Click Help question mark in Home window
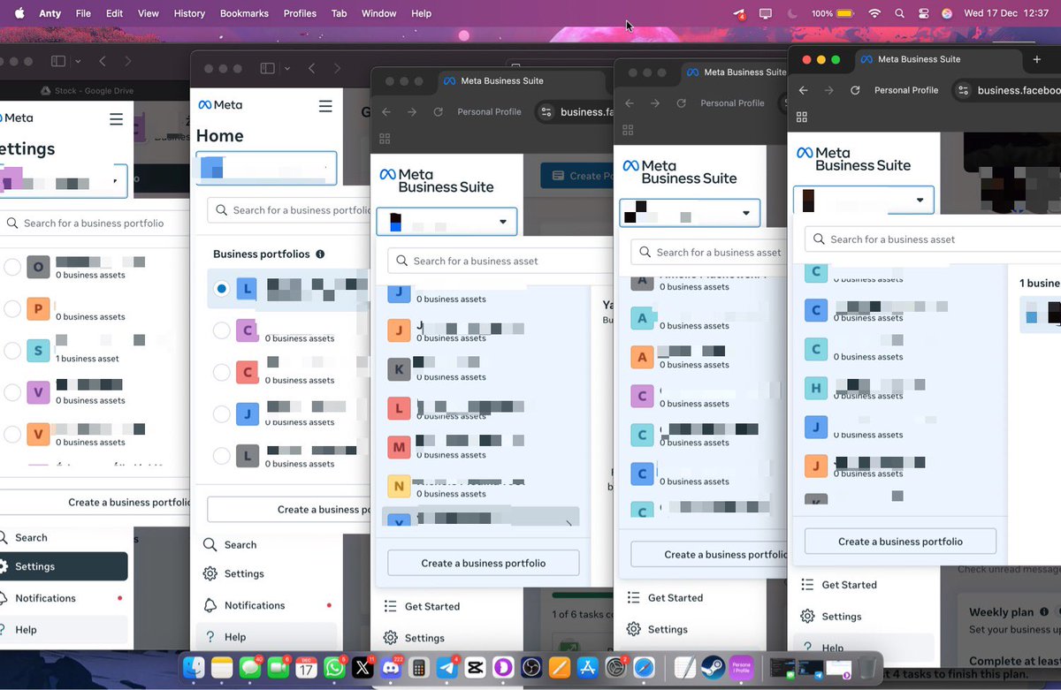 [x=210, y=637]
